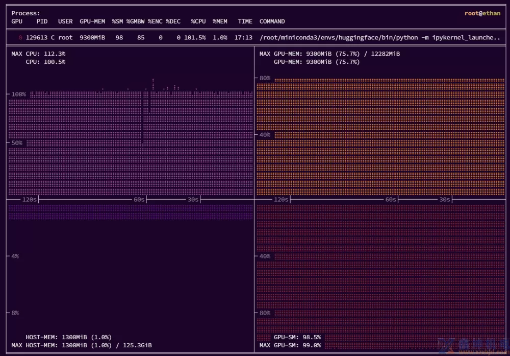Click the 80% axis label in the GPU-SM graph

pyautogui.click(x=265, y=313)
